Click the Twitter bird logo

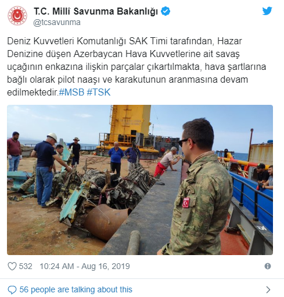pos(267,11)
